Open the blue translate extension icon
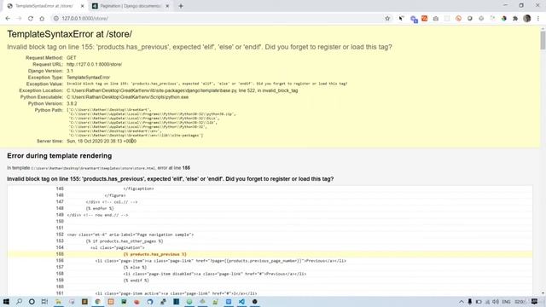The width and height of the screenshot is (546, 307). (414, 19)
